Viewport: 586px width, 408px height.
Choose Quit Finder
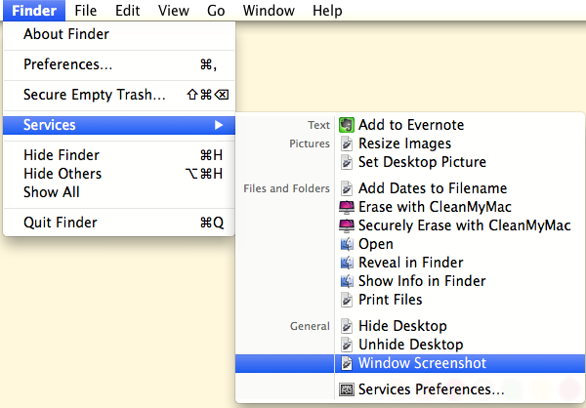point(119,223)
